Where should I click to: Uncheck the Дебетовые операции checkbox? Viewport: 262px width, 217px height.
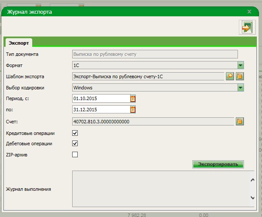click(75, 144)
